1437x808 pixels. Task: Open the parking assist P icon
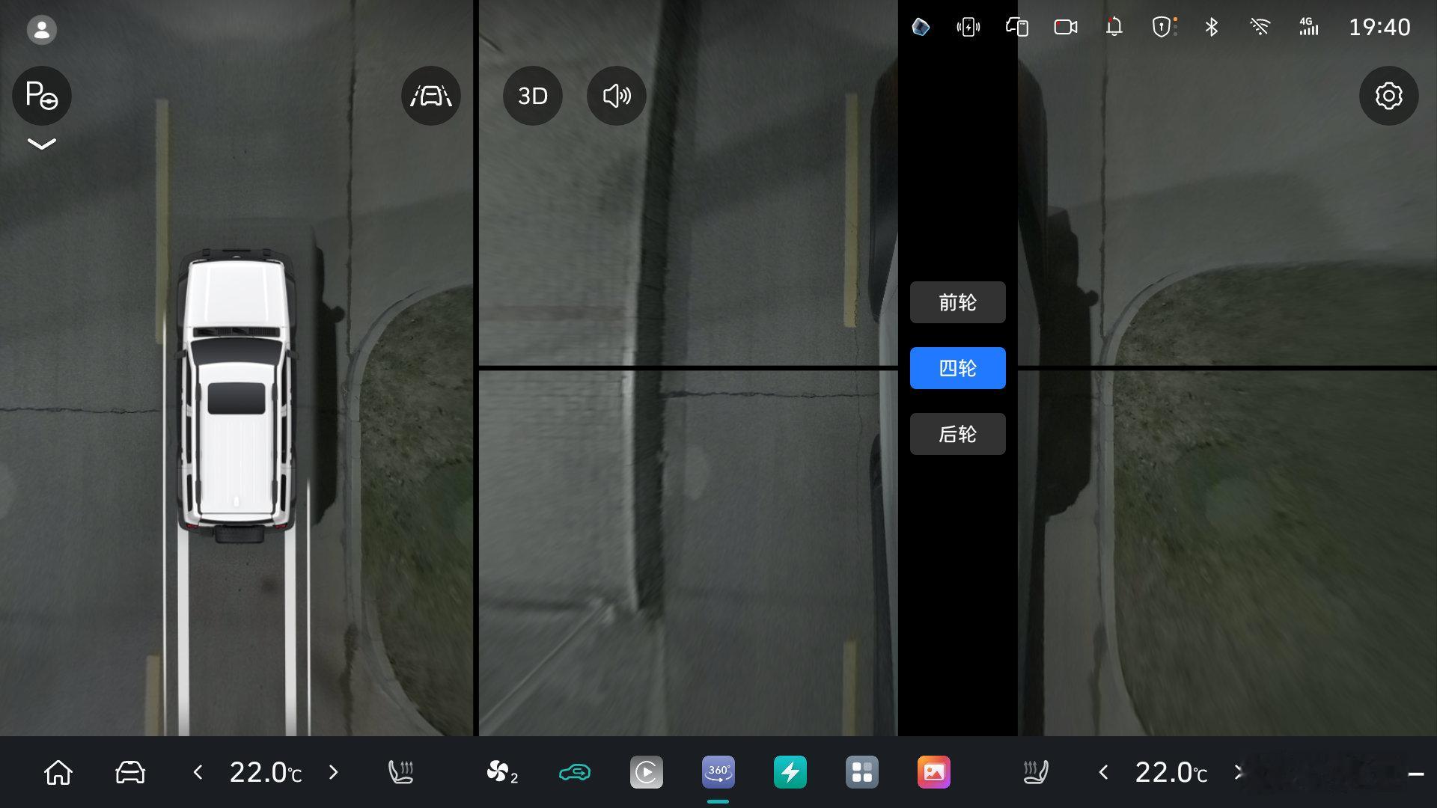pos(41,95)
